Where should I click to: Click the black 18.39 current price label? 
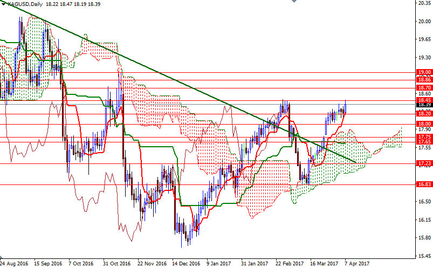tap(424, 105)
